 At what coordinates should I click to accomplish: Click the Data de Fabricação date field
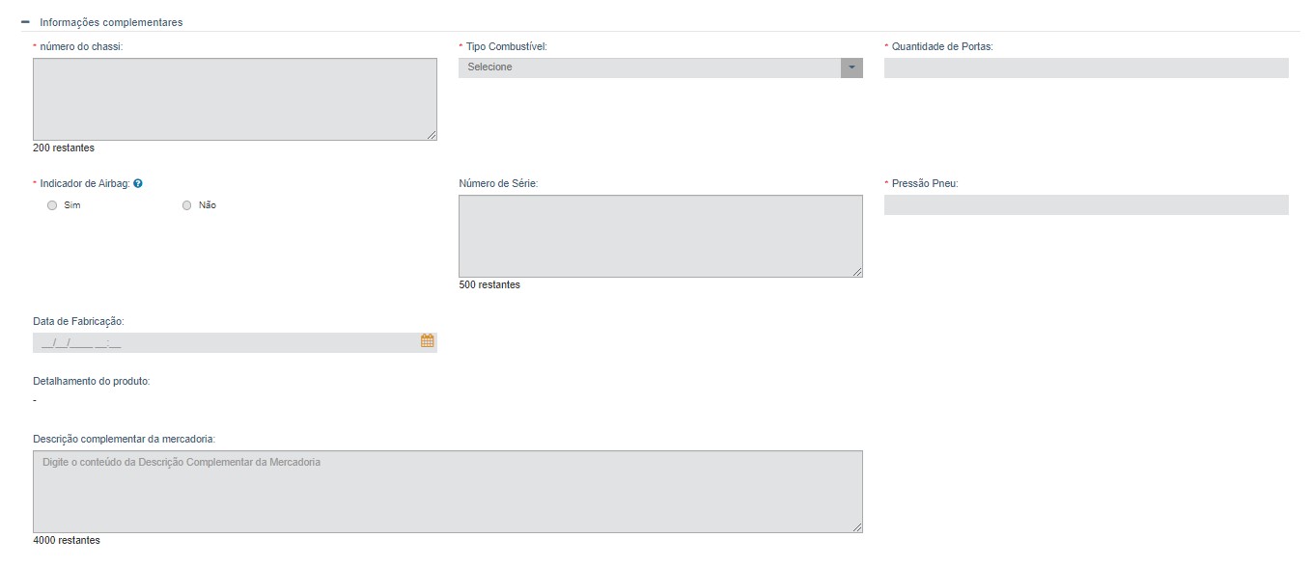[x=224, y=342]
